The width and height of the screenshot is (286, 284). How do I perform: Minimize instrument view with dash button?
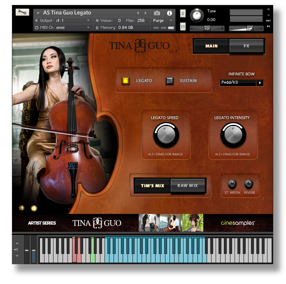pos(268,15)
